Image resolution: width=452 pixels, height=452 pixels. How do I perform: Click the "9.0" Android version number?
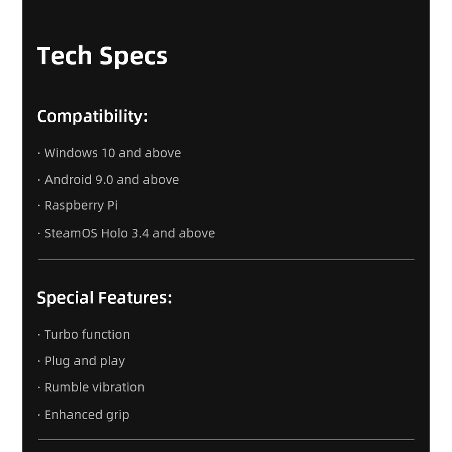(x=104, y=179)
